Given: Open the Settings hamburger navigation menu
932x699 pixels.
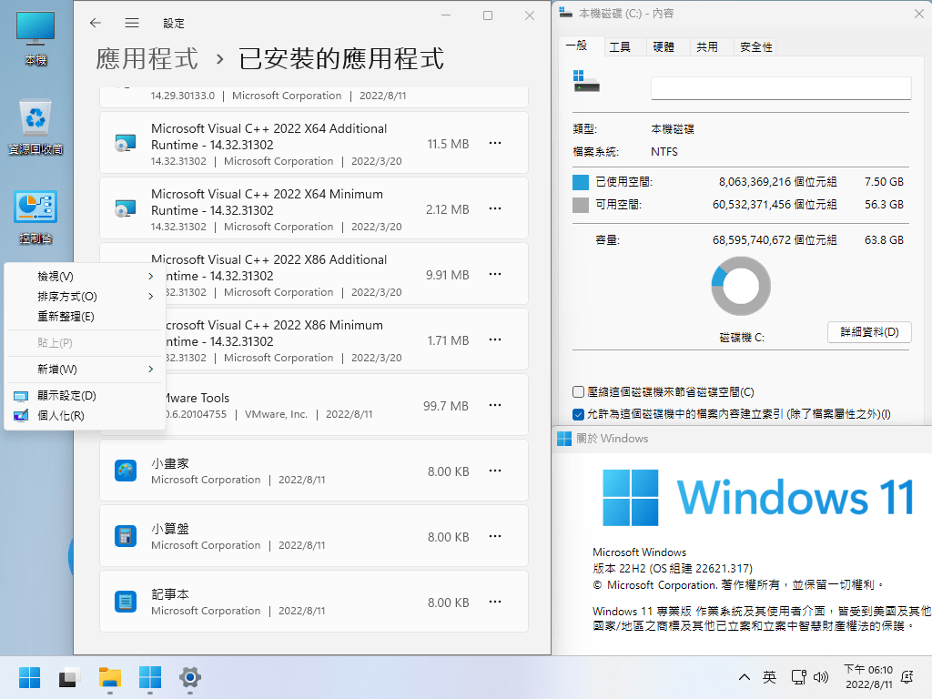Looking at the screenshot, I should 132,23.
